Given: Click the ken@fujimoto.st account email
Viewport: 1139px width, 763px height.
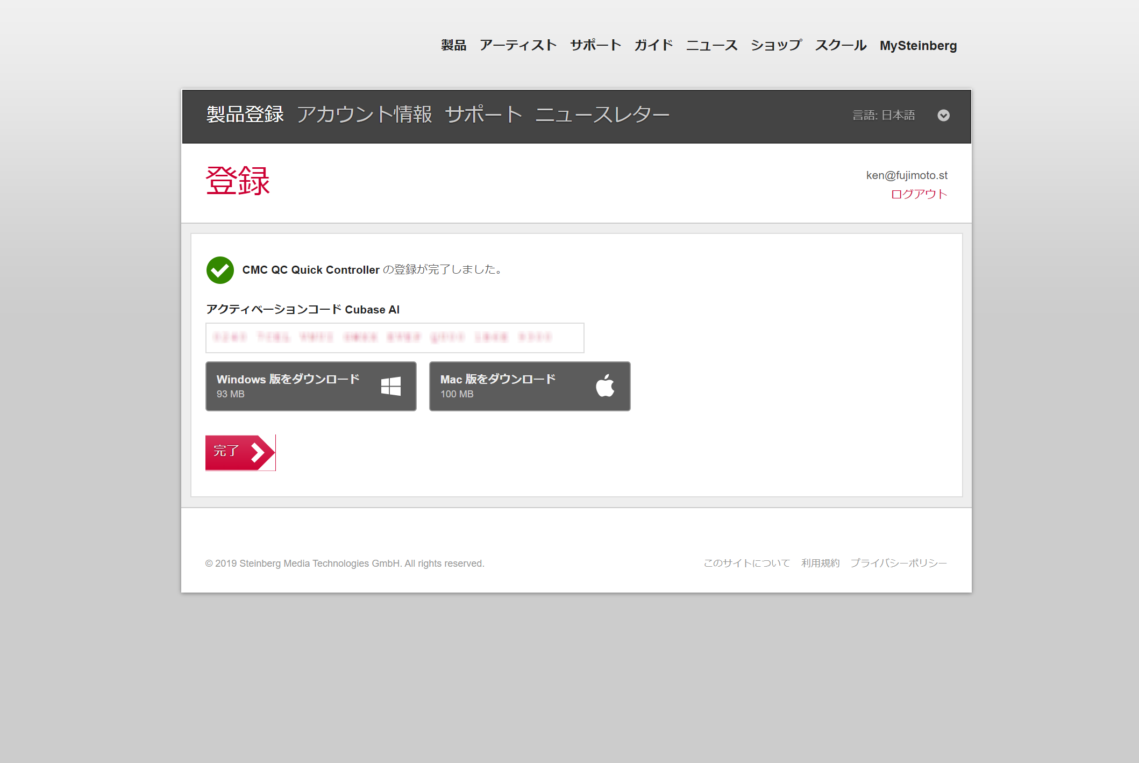Looking at the screenshot, I should pos(907,175).
